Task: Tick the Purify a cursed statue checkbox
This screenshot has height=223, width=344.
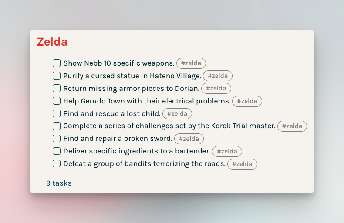Action: coord(57,76)
